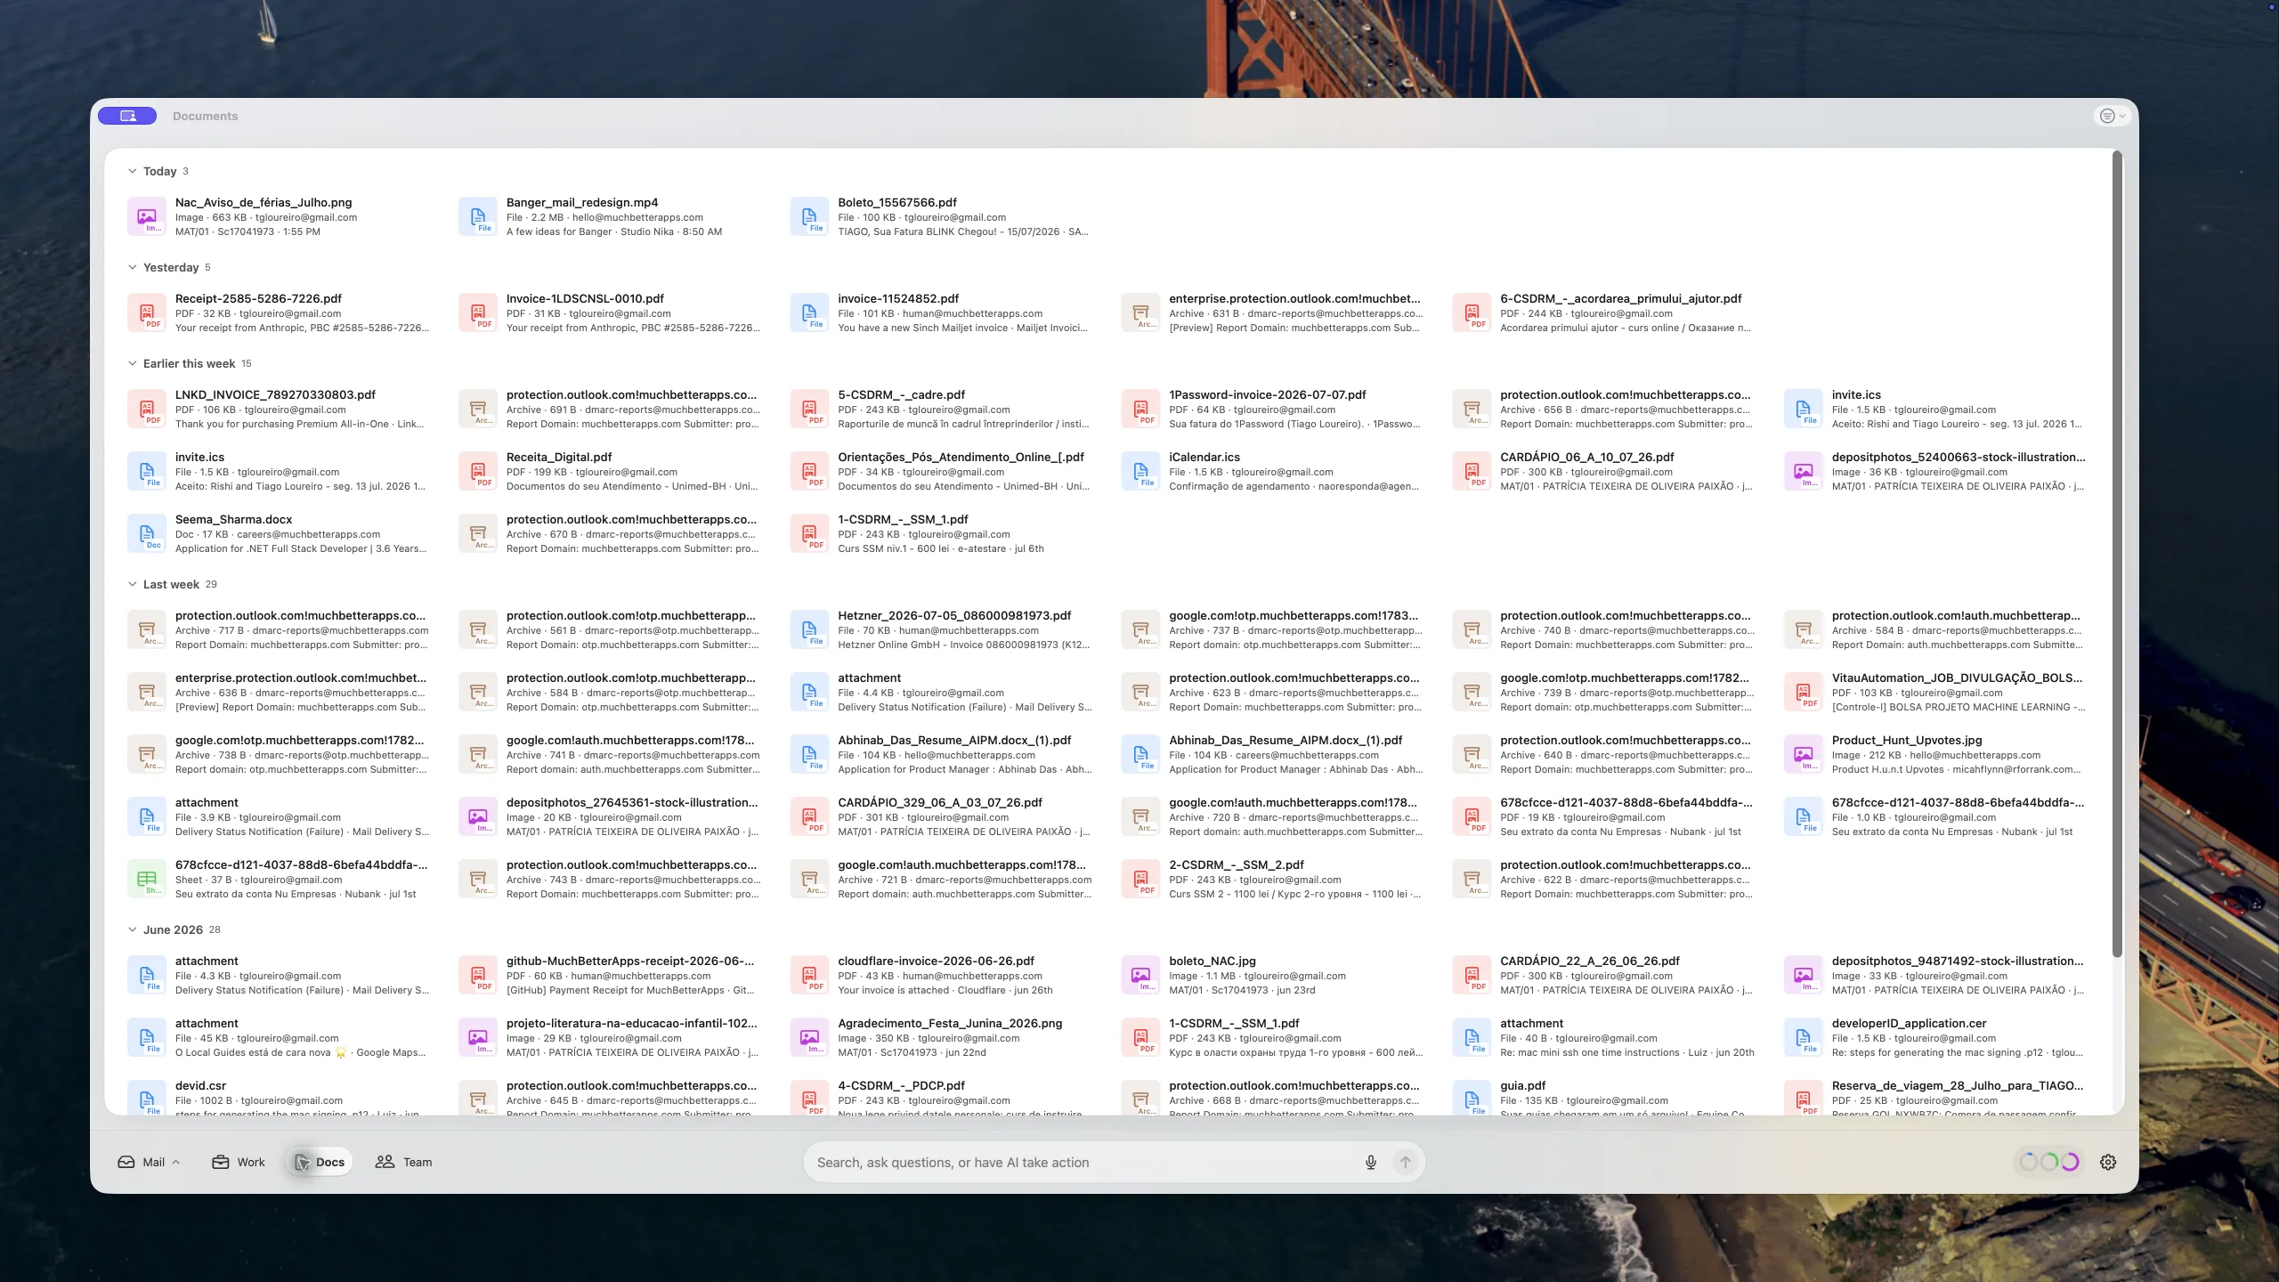Open invite.ics 1.5 KB in second row
The height and width of the screenshot is (1282, 2279).
tap(279, 471)
